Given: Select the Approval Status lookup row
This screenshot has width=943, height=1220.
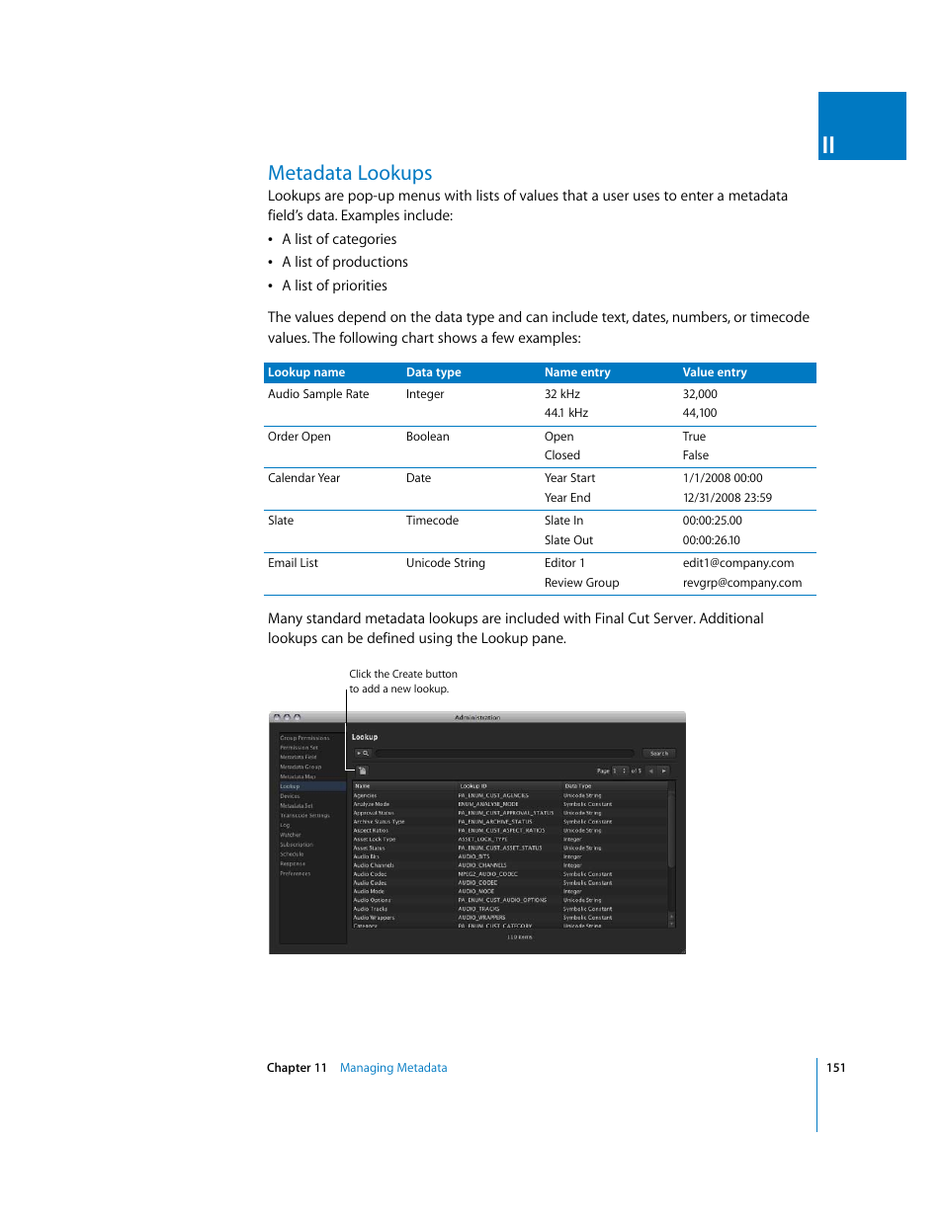Looking at the screenshot, I should (510, 813).
